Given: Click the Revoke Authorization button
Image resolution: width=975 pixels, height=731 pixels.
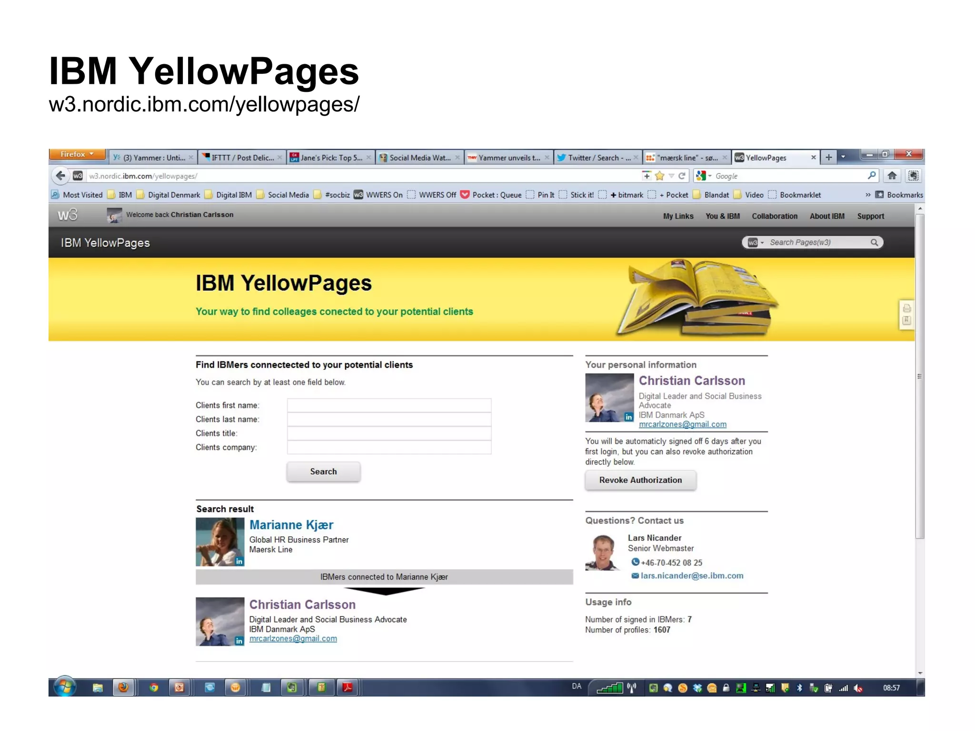Looking at the screenshot, I should 640,480.
